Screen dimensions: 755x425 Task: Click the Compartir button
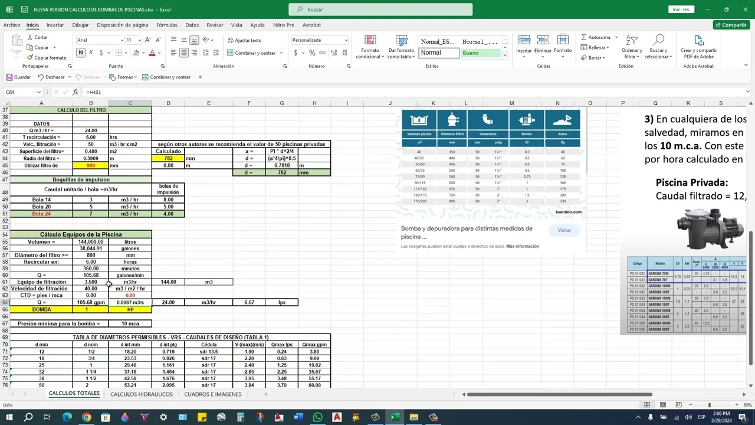731,25
